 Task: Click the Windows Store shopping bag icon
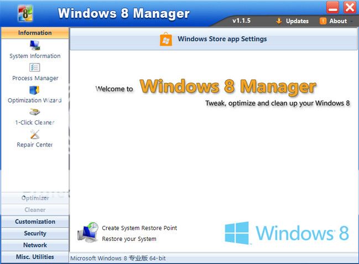tap(166, 39)
